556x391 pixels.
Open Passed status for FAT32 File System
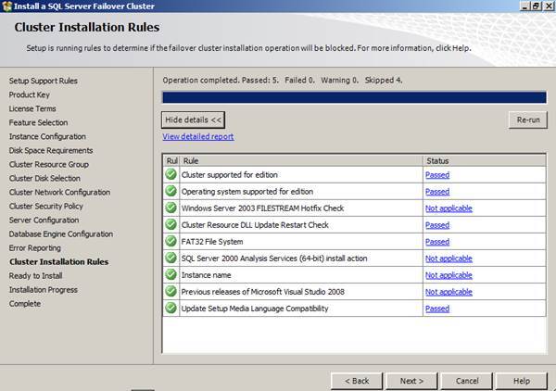(437, 242)
